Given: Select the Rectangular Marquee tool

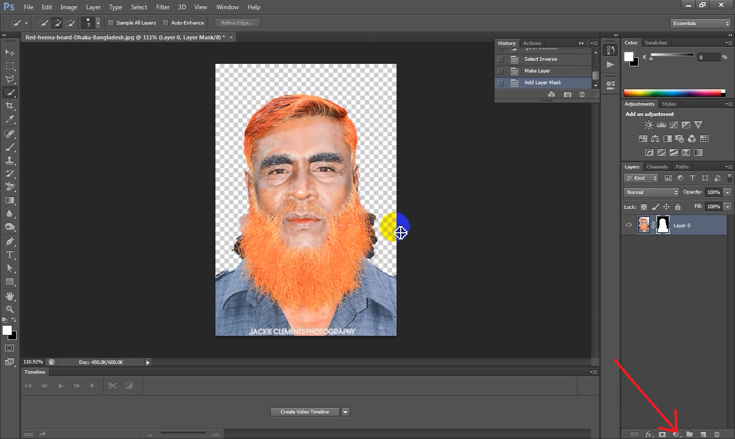Looking at the screenshot, I should 10,66.
